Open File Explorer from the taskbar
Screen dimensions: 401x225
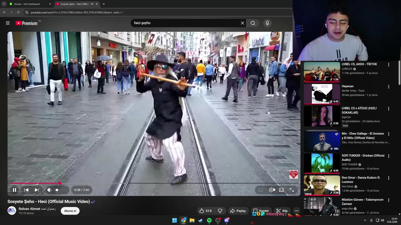(x=192, y=220)
